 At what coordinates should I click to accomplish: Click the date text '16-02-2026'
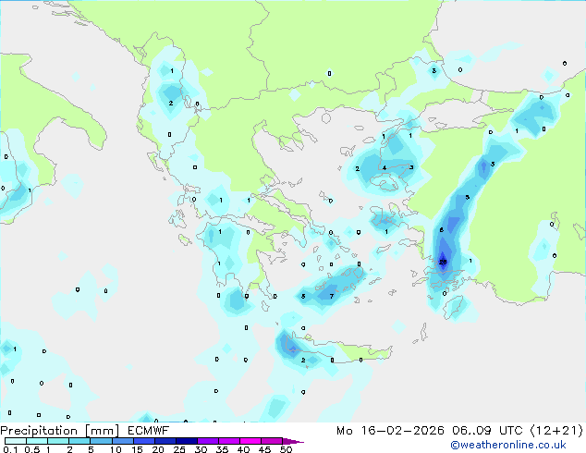tap(402, 431)
